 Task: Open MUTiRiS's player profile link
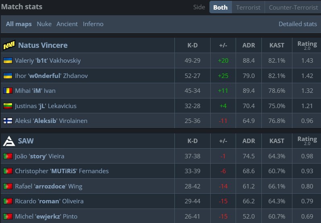(x=62, y=171)
